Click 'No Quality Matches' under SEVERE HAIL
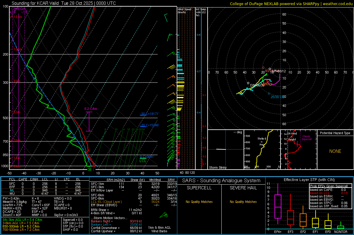Viewport: 354px width, 235px height. click(243, 202)
